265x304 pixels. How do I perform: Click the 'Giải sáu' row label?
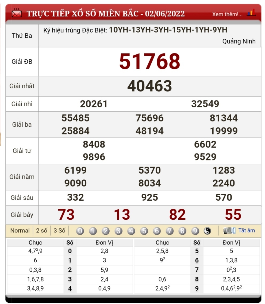tap(22, 198)
